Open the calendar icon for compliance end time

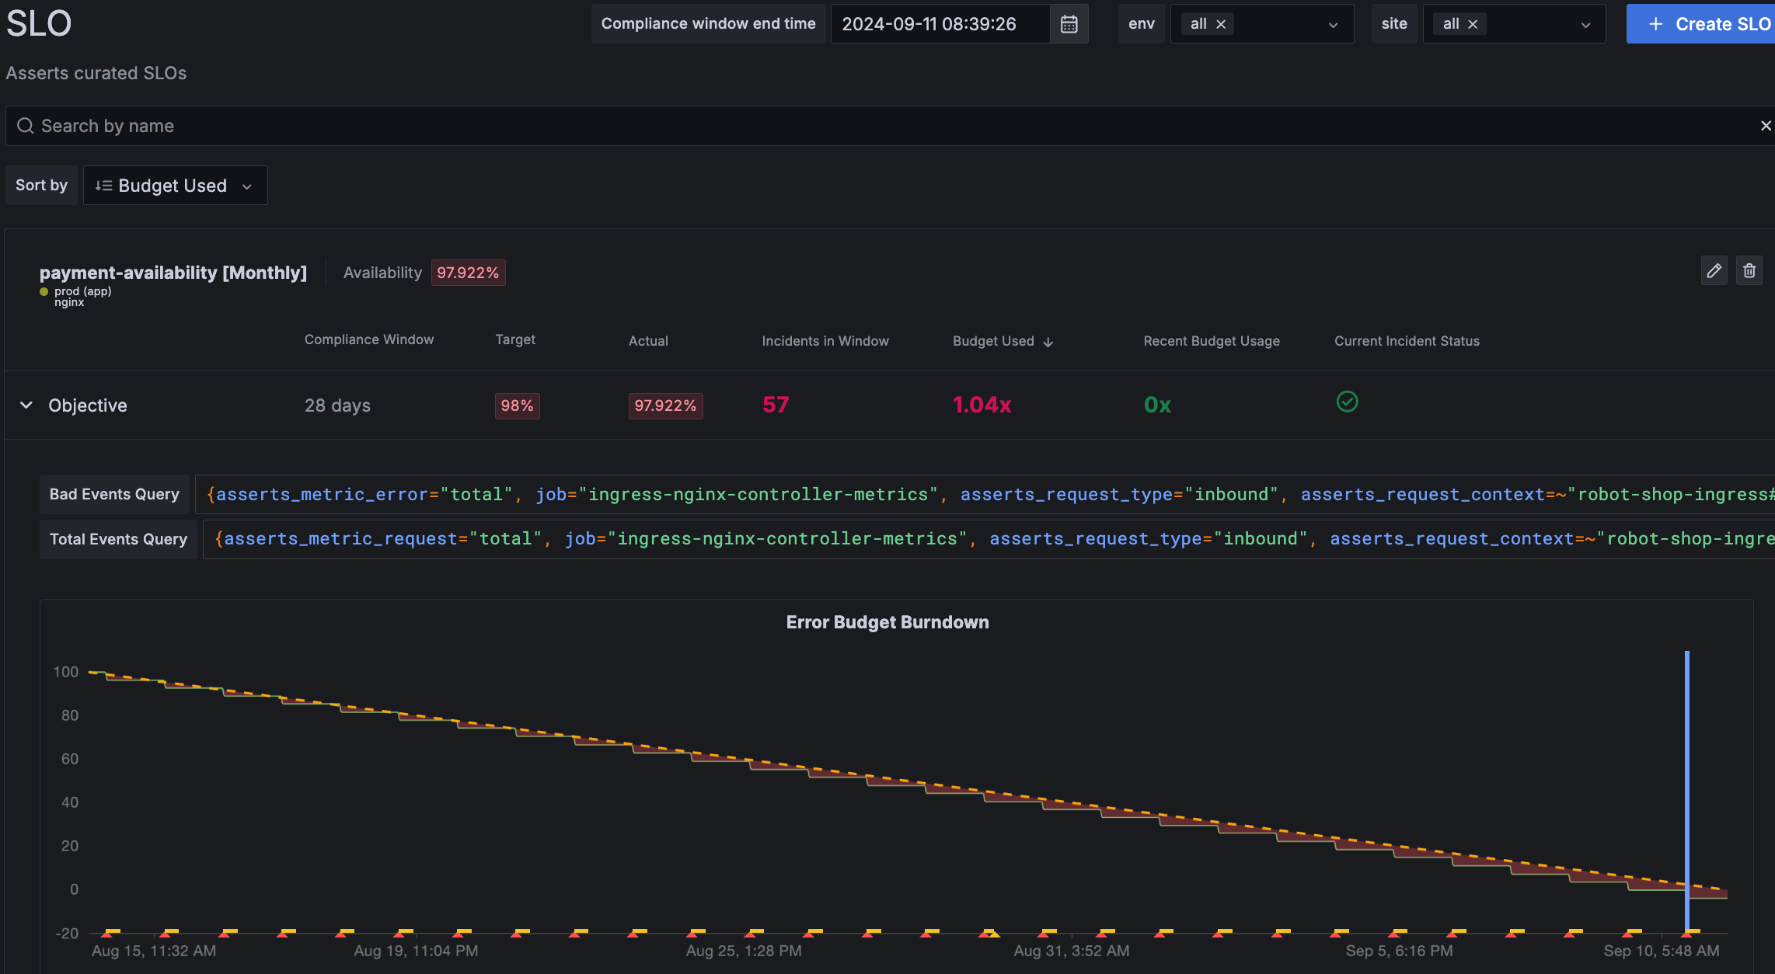coord(1069,23)
